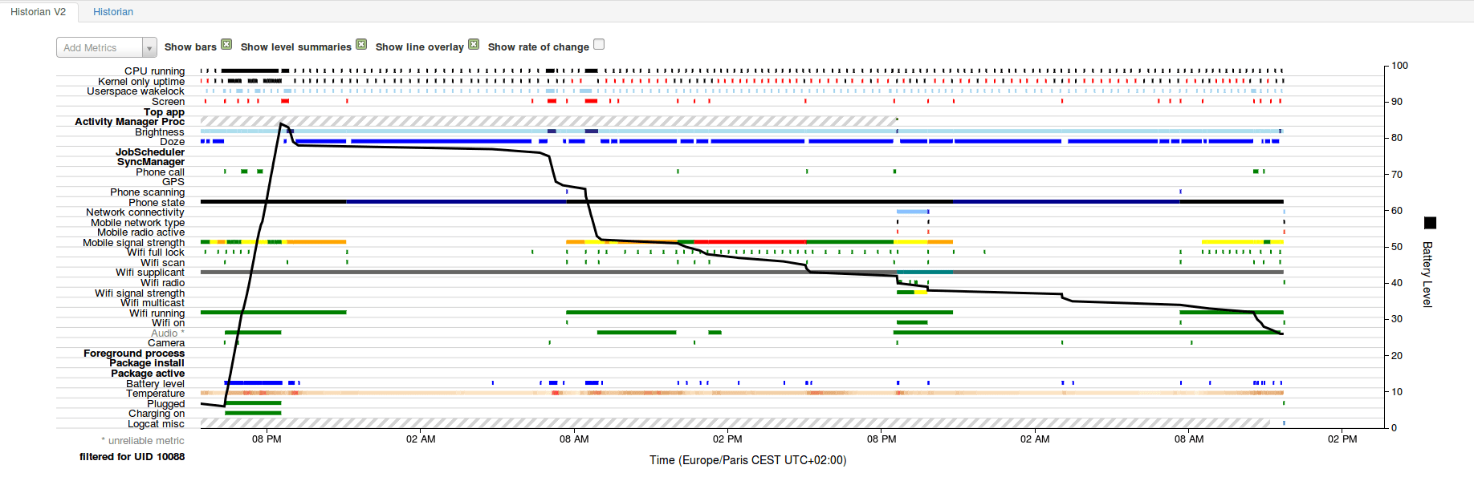This screenshot has width=1474, height=477.
Task: Open the Add Metrics dropdown
Action: pos(106,47)
